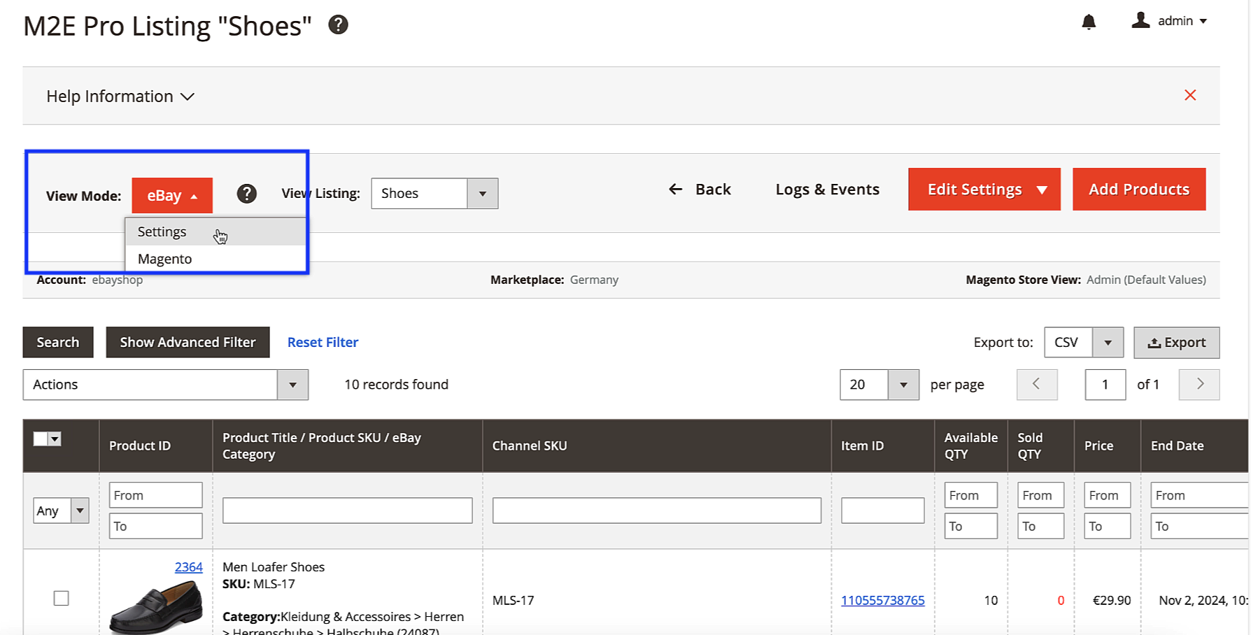Click Sold QTY From filter field
Screen dimensions: 1251x635
click(1040, 495)
